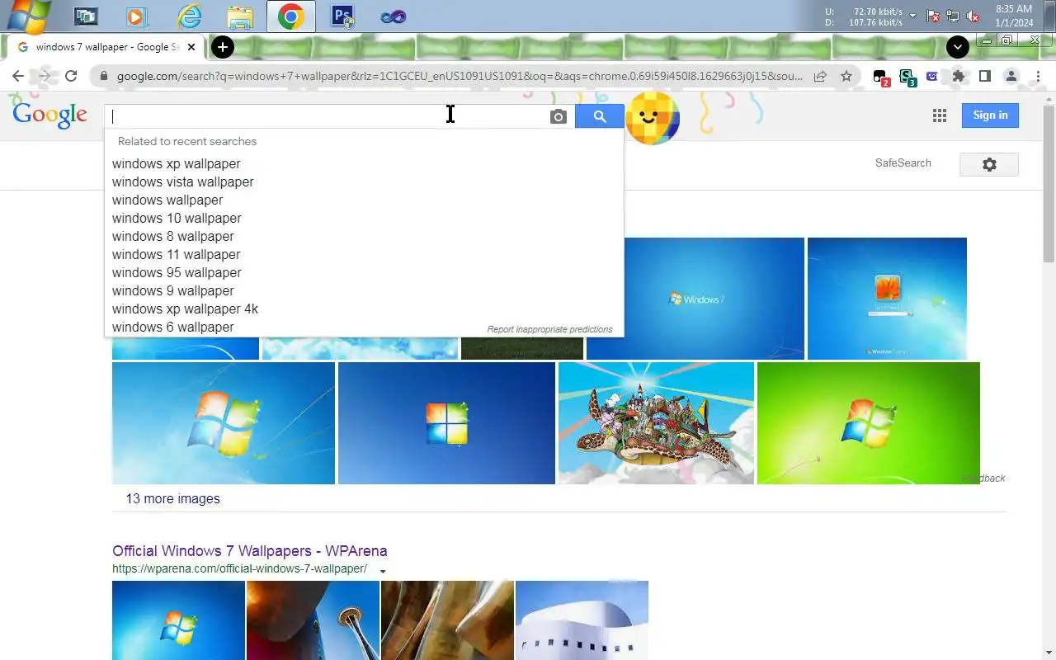Open the network tray icon
The height and width of the screenshot is (660, 1056).
[x=953, y=16]
